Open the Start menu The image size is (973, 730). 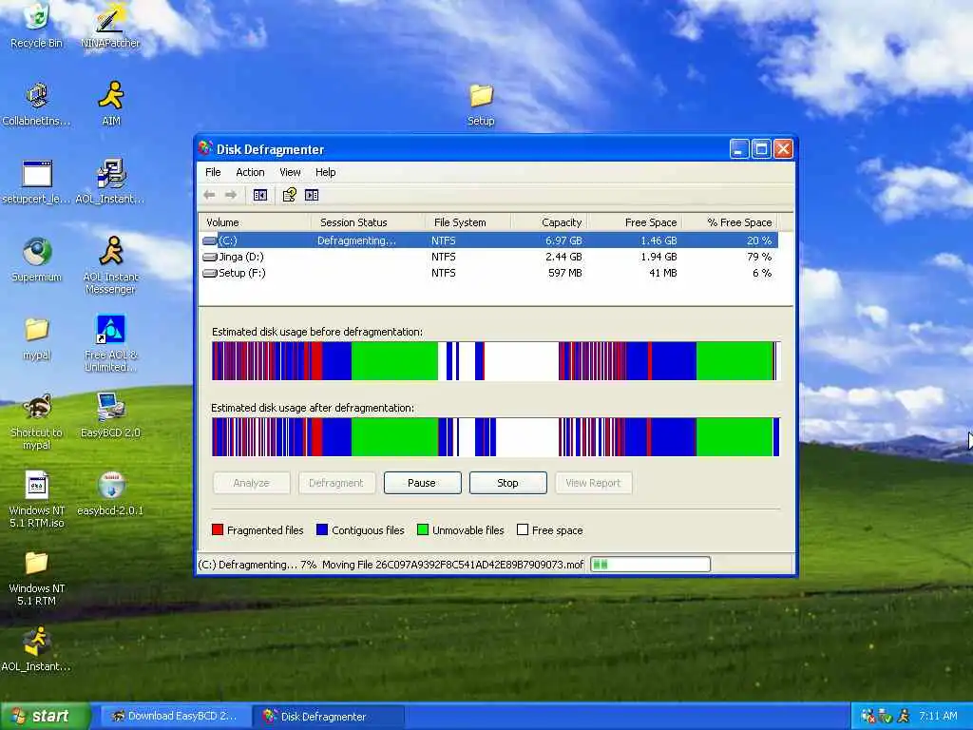45,716
